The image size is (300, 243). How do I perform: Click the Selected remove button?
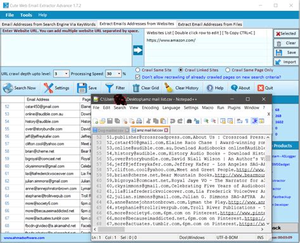point(286,34)
